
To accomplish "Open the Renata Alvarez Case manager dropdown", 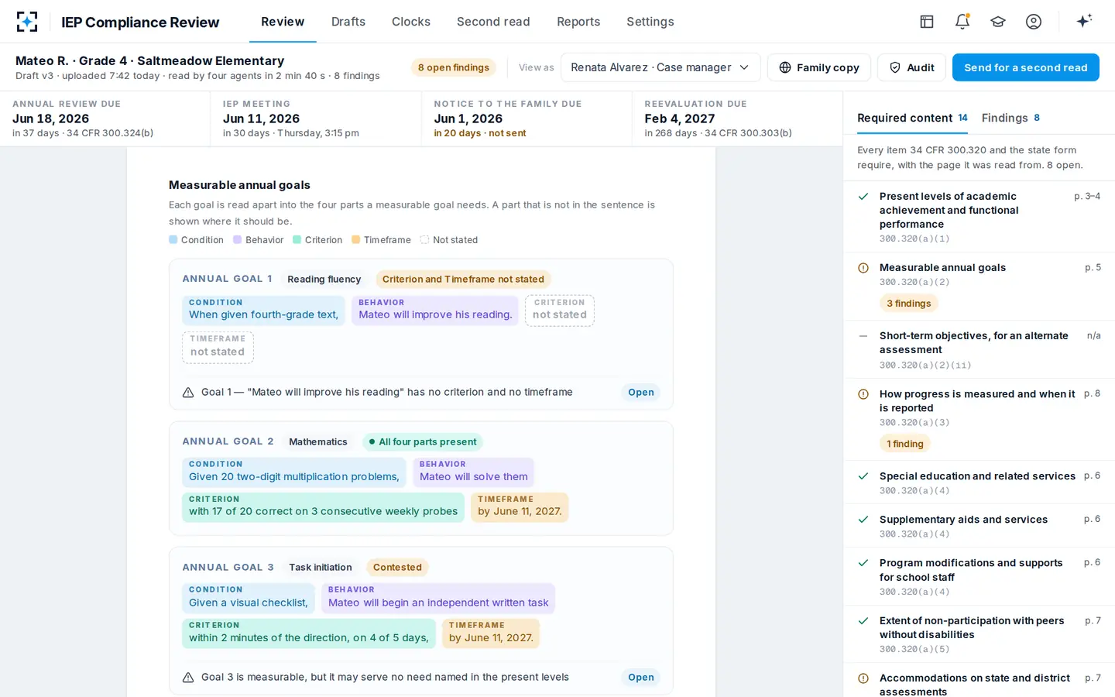I will point(660,67).
